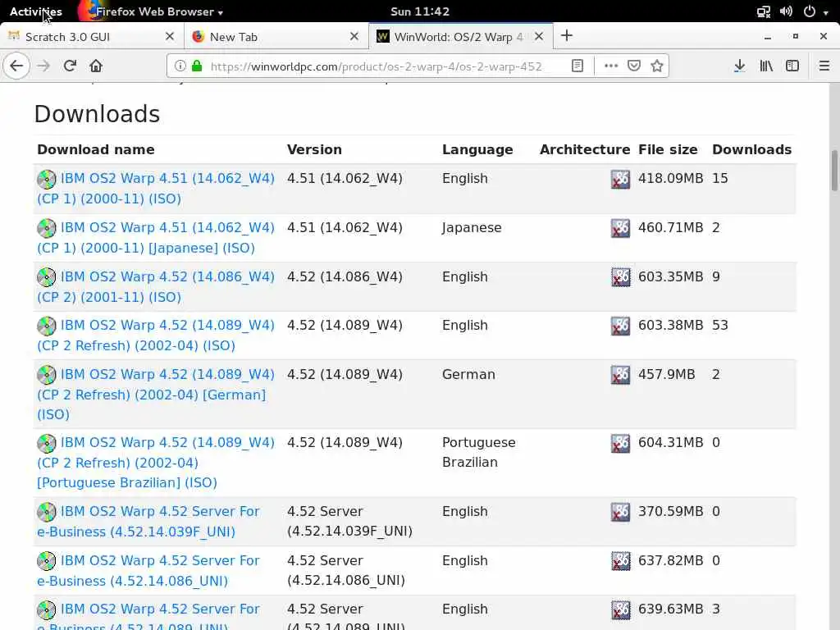Switch to the Scratch 3.0 GUI tab
Viewport: 840px width, 630px height.
tap(92, 36)
